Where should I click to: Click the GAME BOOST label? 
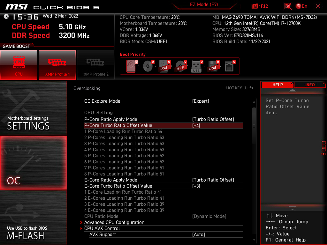point(16,46)
